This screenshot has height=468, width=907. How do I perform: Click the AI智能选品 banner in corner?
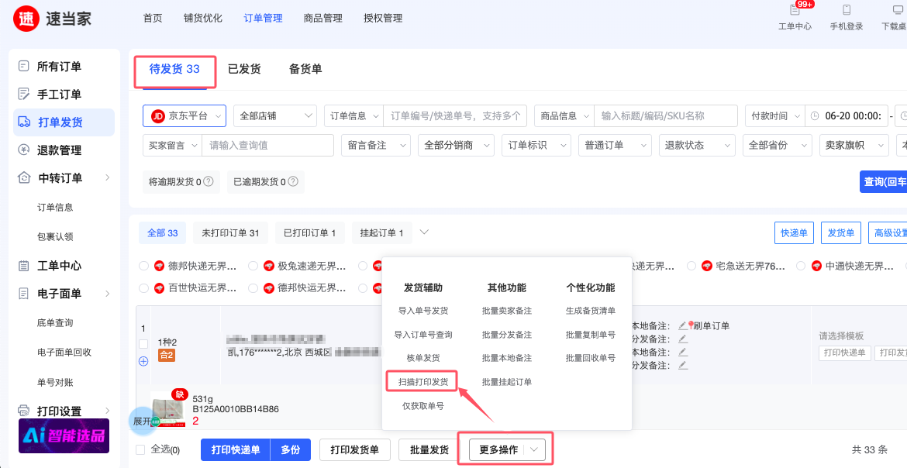(63, 435)
